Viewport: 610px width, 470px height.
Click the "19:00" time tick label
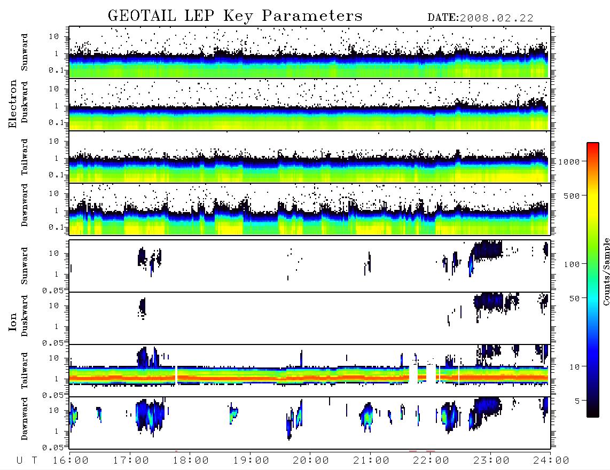251,460
